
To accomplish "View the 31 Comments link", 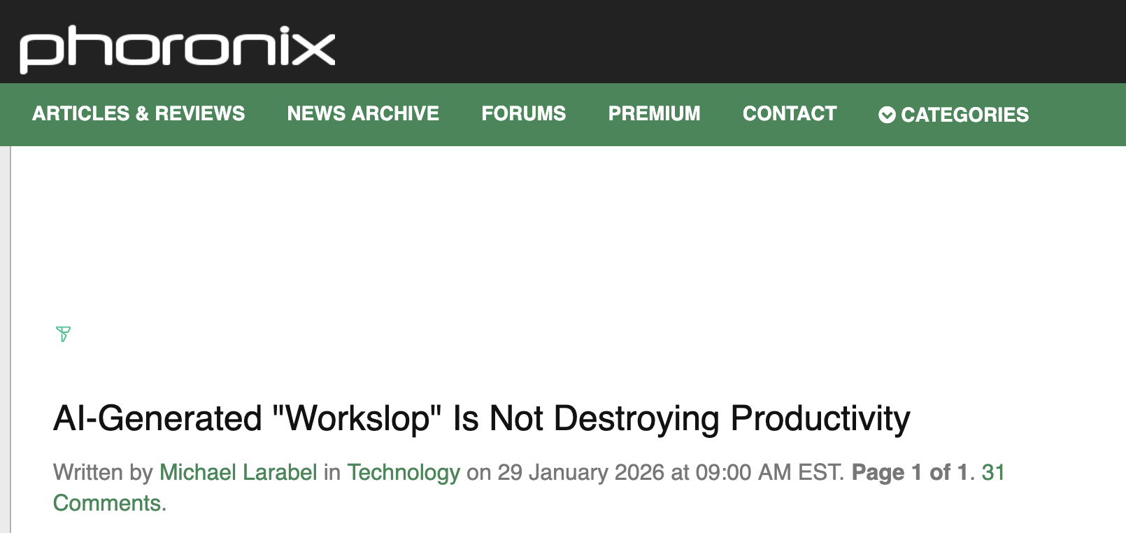I will (993, 472).
